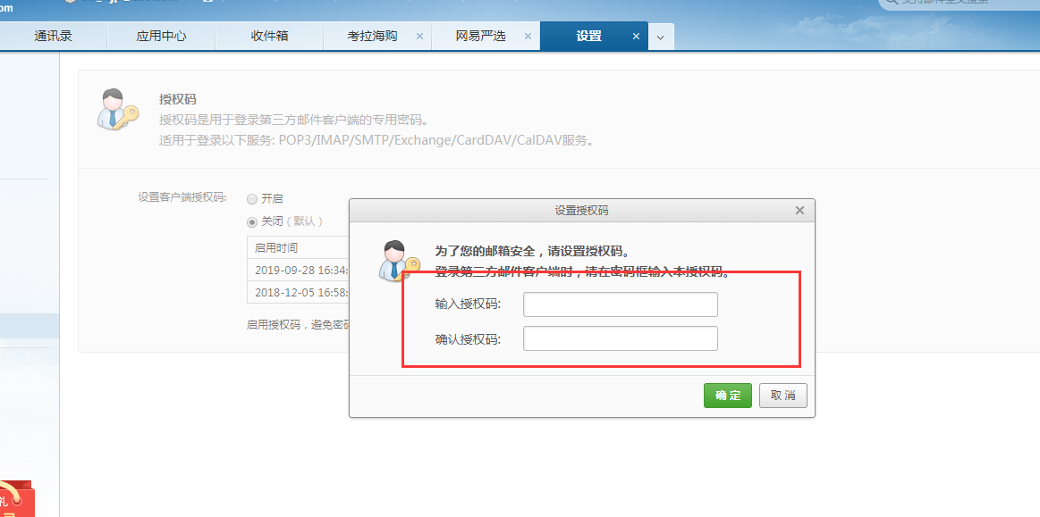Select the 关闭（默认） radio option

[x=252, y=221]
